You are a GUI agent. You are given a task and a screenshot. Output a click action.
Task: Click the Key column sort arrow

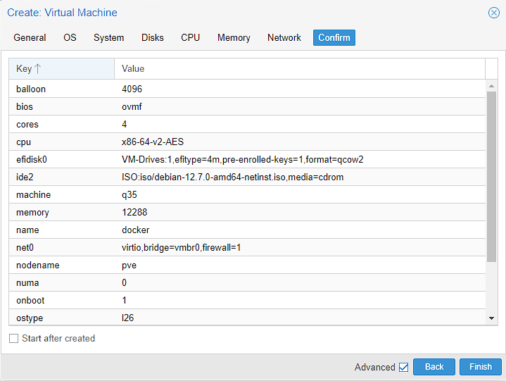pos(38,69)
